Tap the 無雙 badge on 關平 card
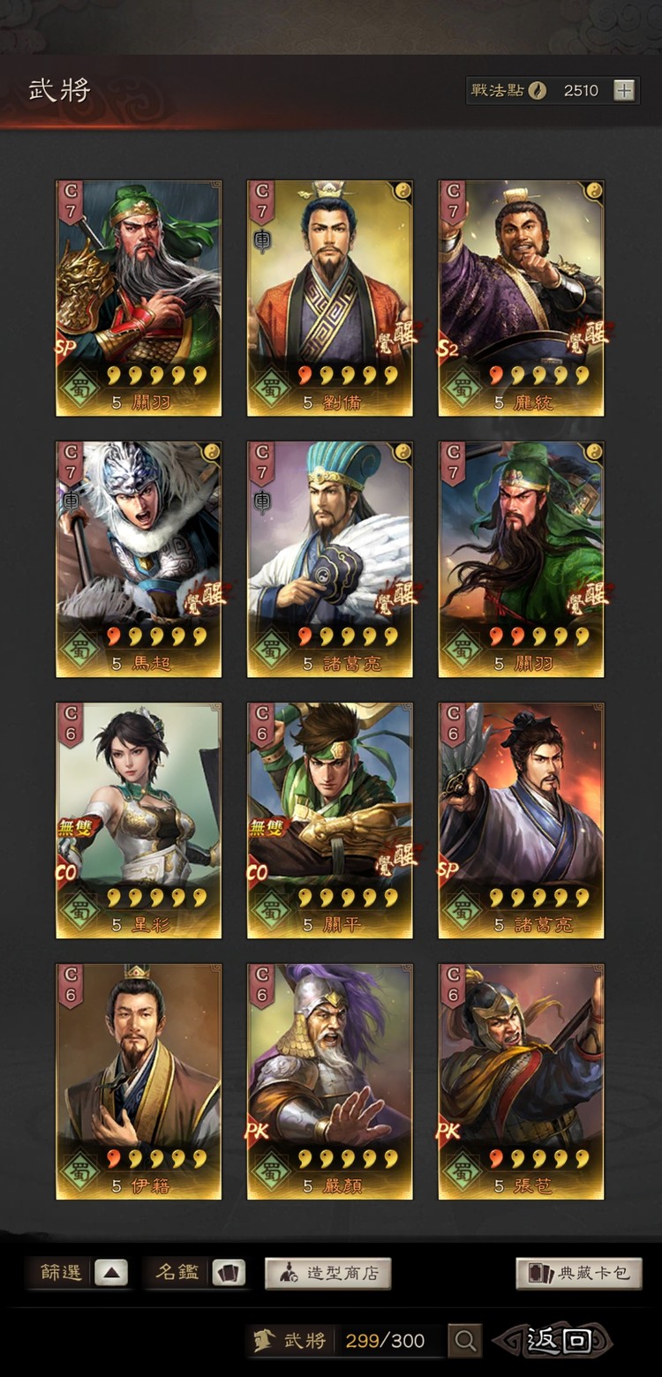Viewport: 662px width, 1377px height. 267,828
